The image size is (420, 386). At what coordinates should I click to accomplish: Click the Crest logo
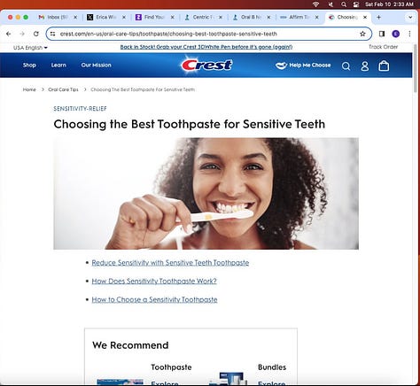[x=207, y=65]
